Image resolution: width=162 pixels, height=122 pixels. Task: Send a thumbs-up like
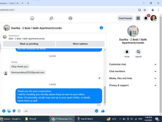click(103, 111)
